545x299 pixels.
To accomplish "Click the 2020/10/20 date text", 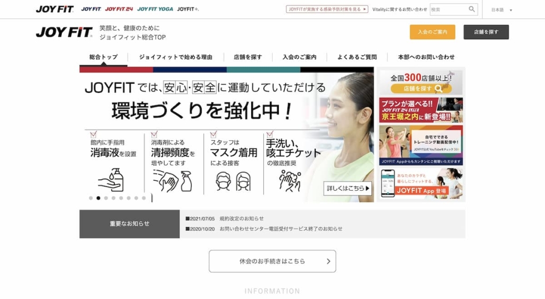I will pos(202,229).
